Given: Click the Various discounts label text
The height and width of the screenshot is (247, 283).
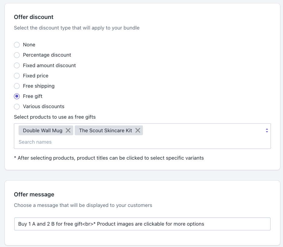Looking at the screenshot, I should coord(43,107).
